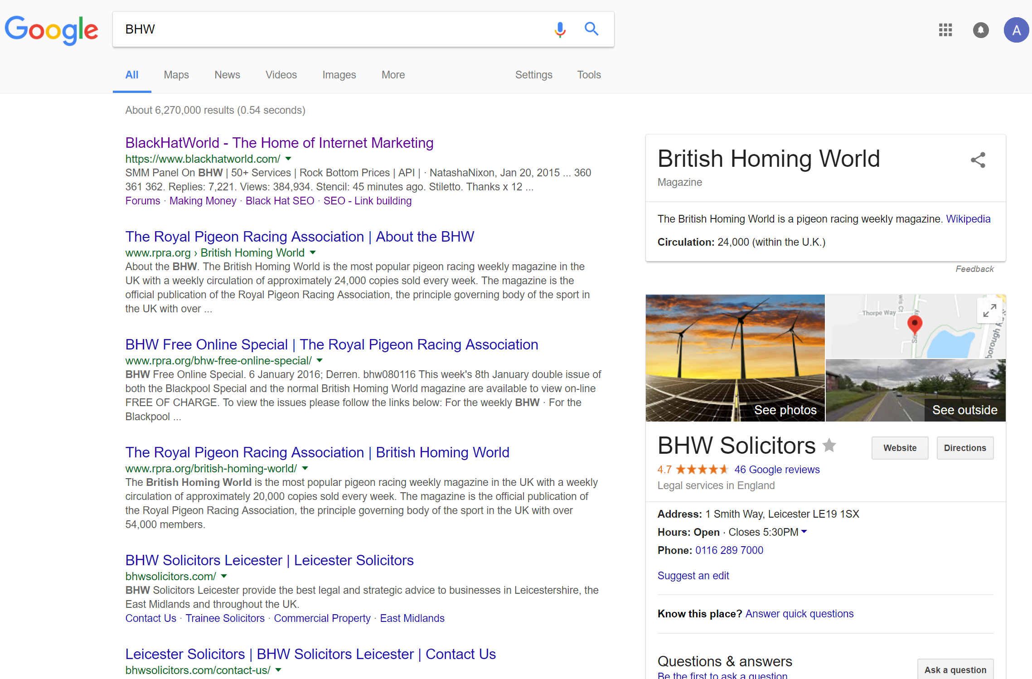
Task: Click Suggest an edit
Action: [x=693, y=576]
